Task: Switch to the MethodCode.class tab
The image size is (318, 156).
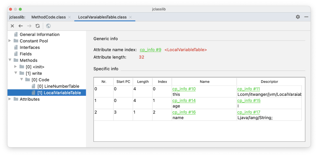Action: pyautogui.click(x=48, y=17)
